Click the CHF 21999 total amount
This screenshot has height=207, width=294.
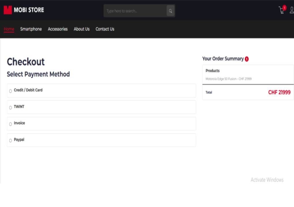click(x=279, y=92)
